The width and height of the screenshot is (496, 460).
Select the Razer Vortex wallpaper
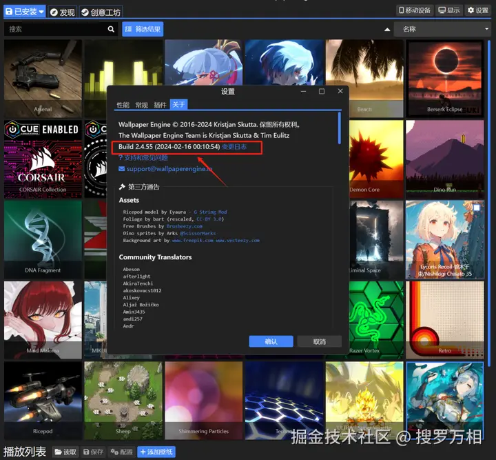tap(376, 320)
